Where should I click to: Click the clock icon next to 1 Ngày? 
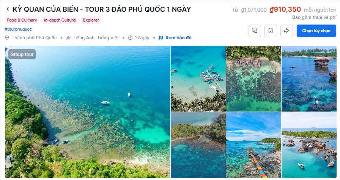(x=130, y=38)
